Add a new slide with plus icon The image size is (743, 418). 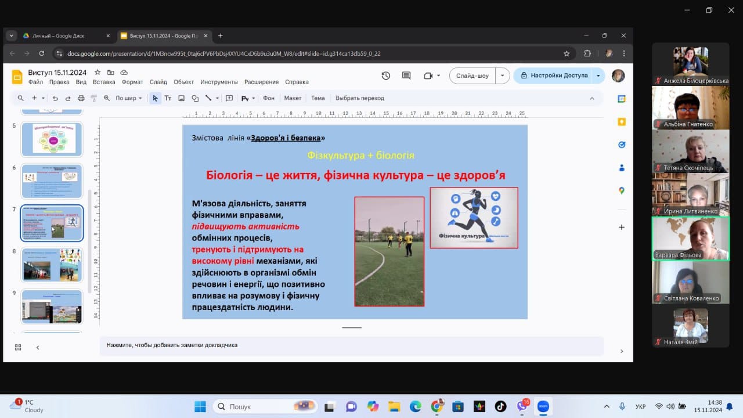point(34,98)
